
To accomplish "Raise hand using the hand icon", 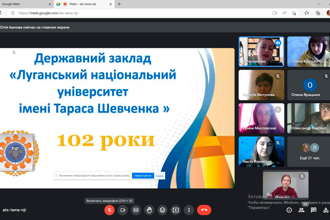I will point(149,210).
